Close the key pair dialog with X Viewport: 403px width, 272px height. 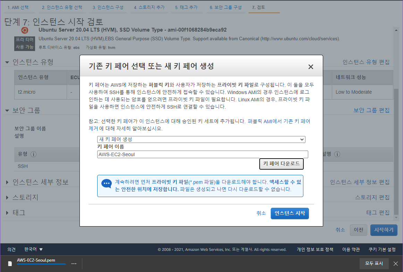pyautogui.click(x=310, y=67)
